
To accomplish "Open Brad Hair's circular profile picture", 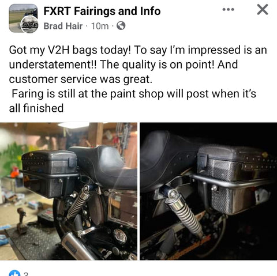I will pos(29,25).
